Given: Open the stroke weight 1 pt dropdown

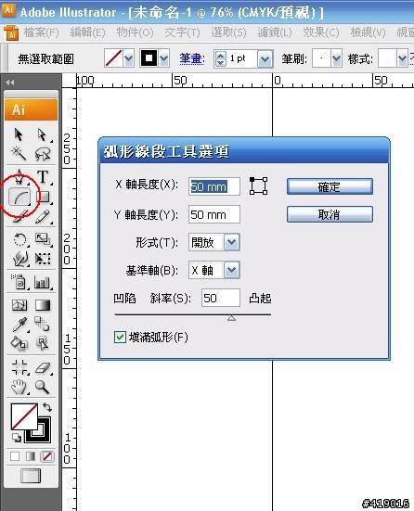Looking at the screenshot, I should coord(265,59).
